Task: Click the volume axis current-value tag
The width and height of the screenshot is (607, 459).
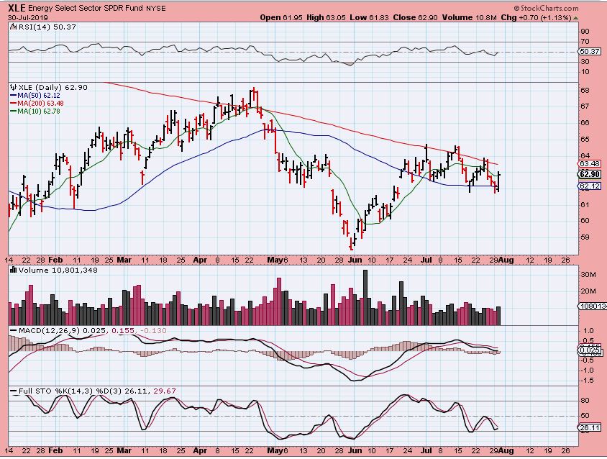Action: point(593,306)
